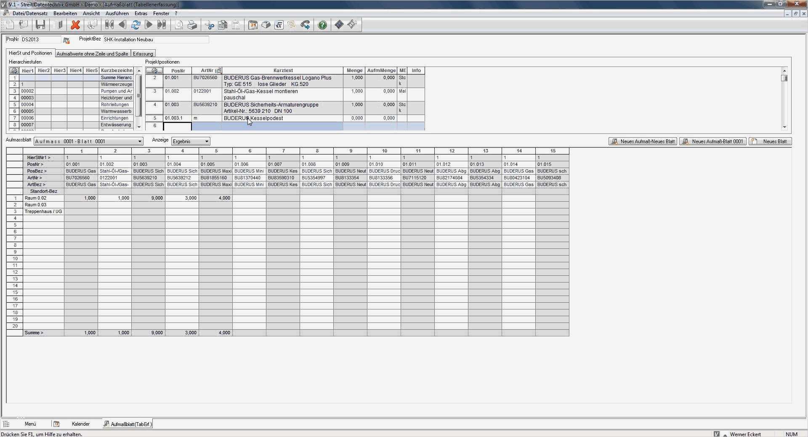The width and height of the screenshot is (808, 437).
Task: Open print preview with the magnifier page icon
Action: click(179, 25)
